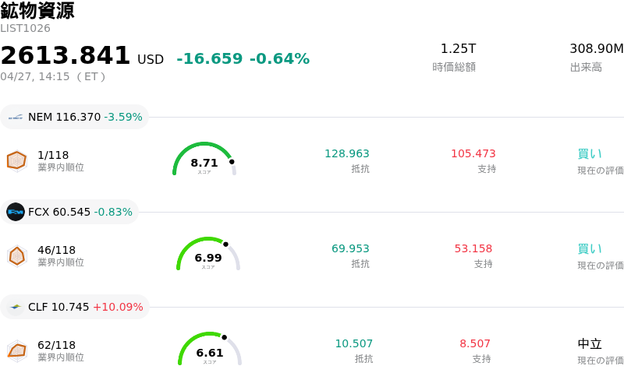
Task: Click FCX resistance value 69.953
Action: (x=350, y=248)
